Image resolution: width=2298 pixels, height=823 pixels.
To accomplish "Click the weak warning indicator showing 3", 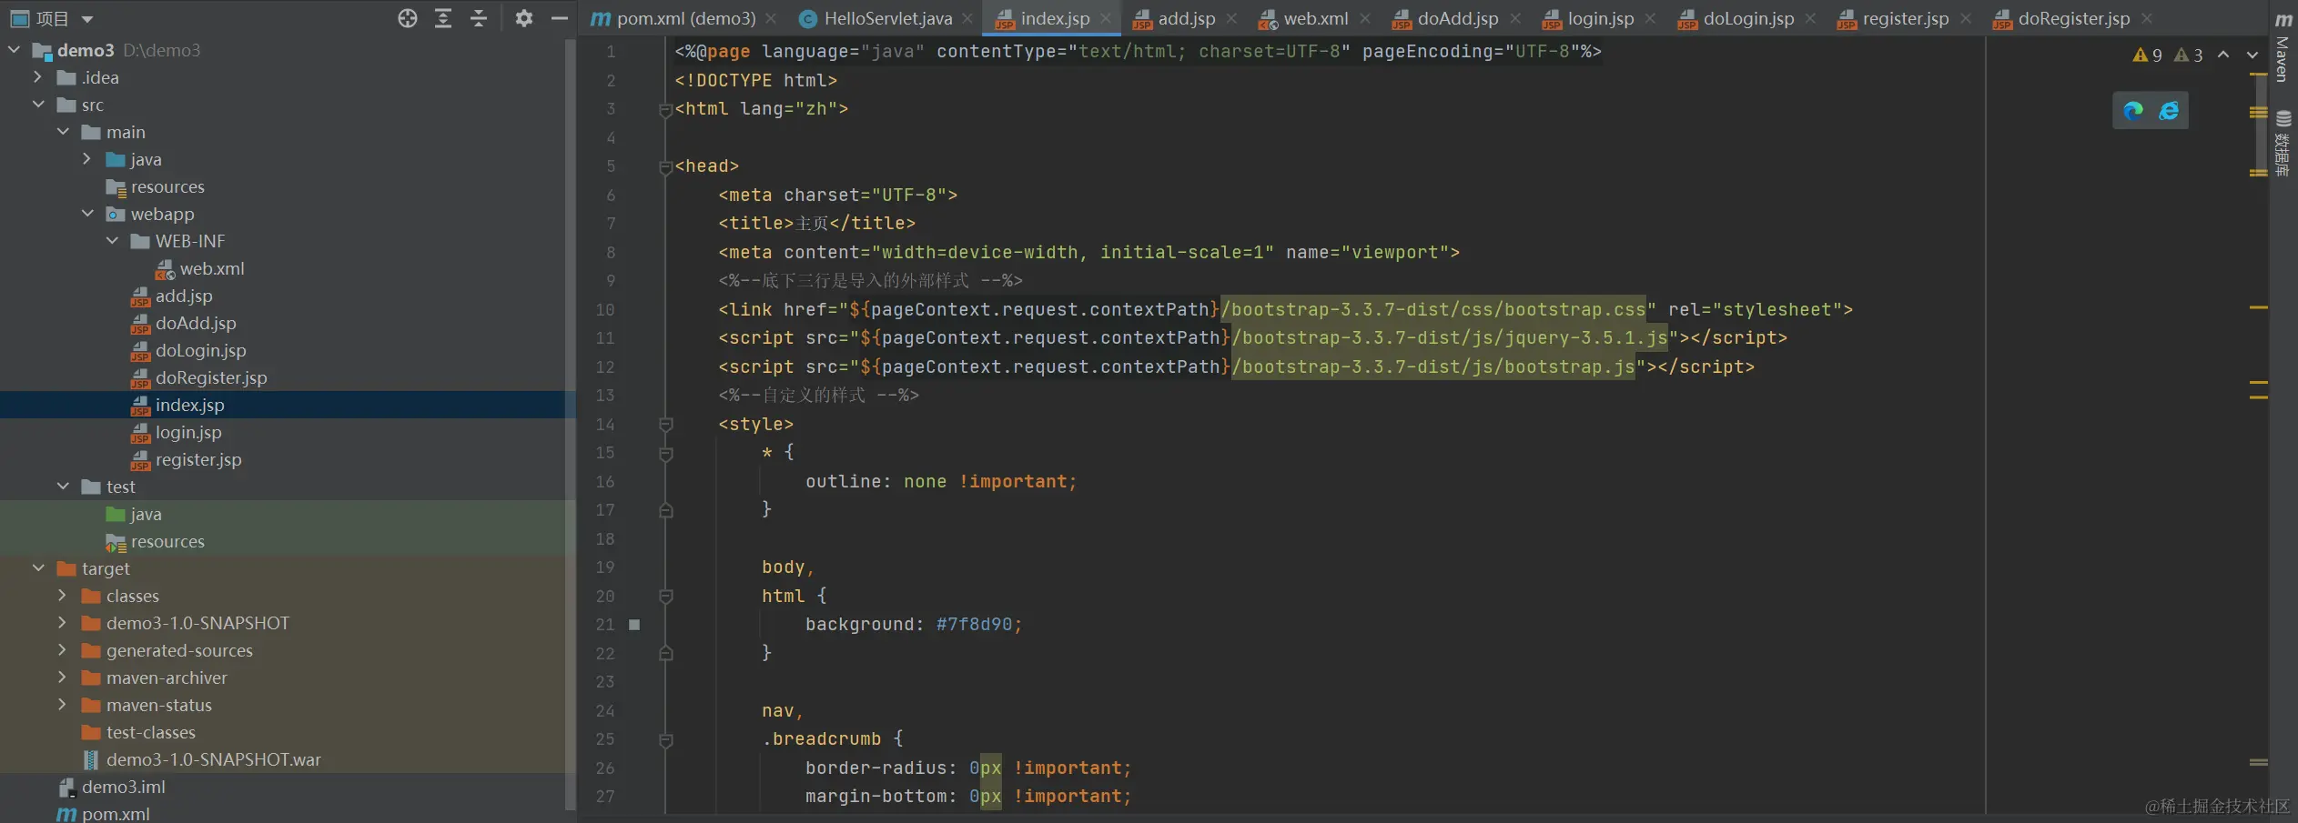I will 2188,55.
